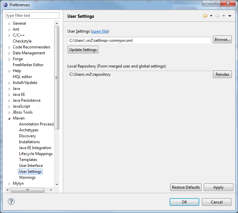Click the back navigation arrow icon
The image size is (238, 213).
point(205,16)
